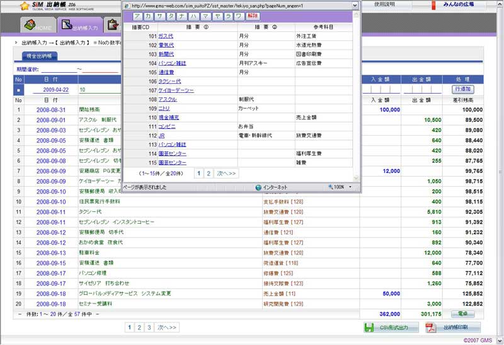Select タクシー代 link in popup list
Screen dimensions: 504x345
pos(169,81)
